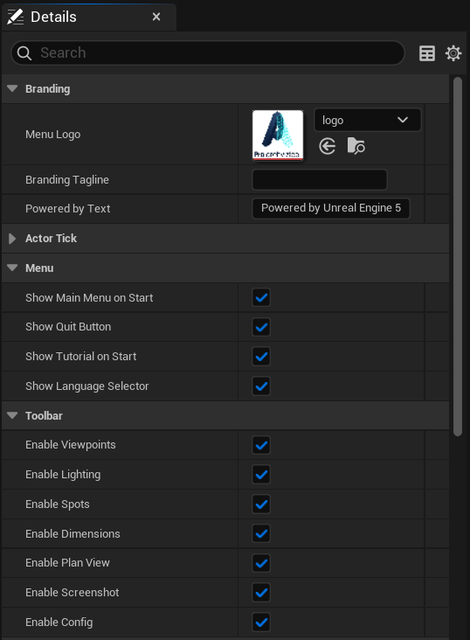Toggle Enable Config checkbox
This screenshot has width=470, height=640.
click(x=261, y=622)
